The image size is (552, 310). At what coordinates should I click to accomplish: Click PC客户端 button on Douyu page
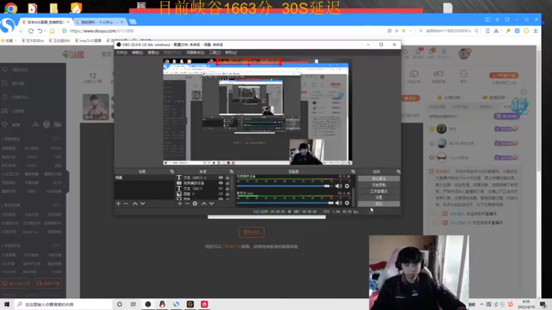(x=504, y=75)
